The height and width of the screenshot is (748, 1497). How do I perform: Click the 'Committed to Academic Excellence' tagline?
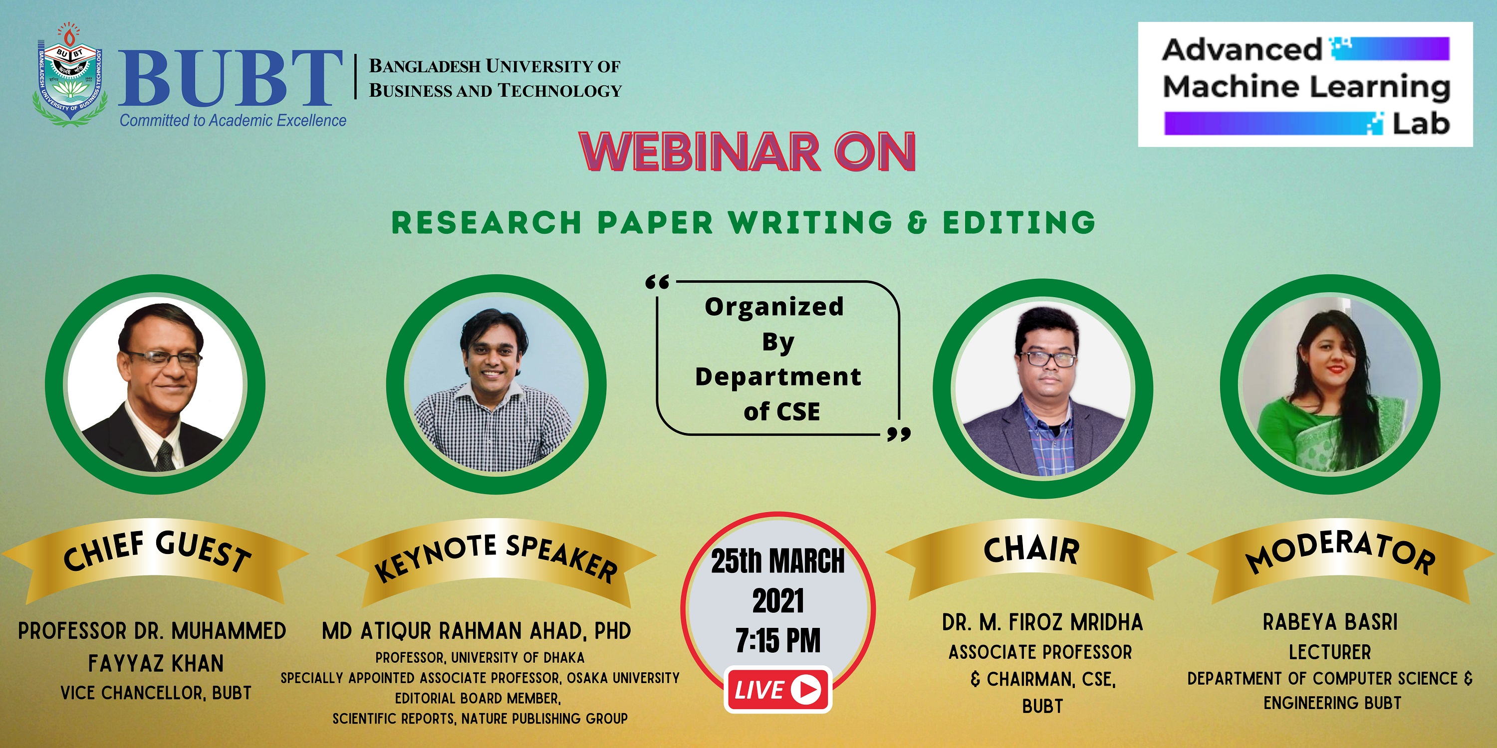click(233, 120)
